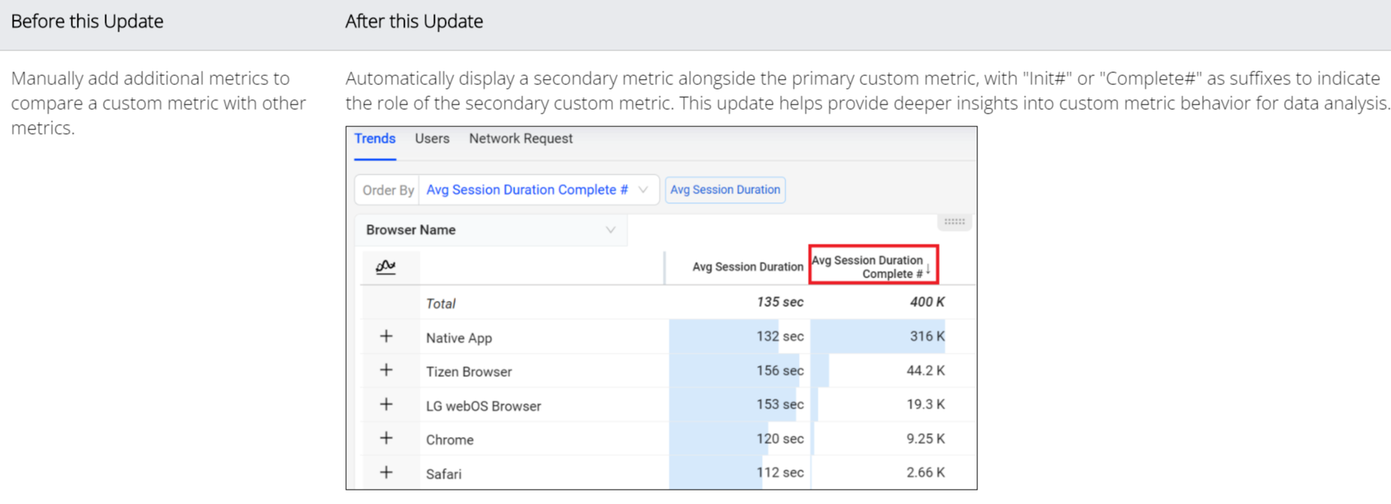Click the trend line chart icon

[x=386, y=266]
